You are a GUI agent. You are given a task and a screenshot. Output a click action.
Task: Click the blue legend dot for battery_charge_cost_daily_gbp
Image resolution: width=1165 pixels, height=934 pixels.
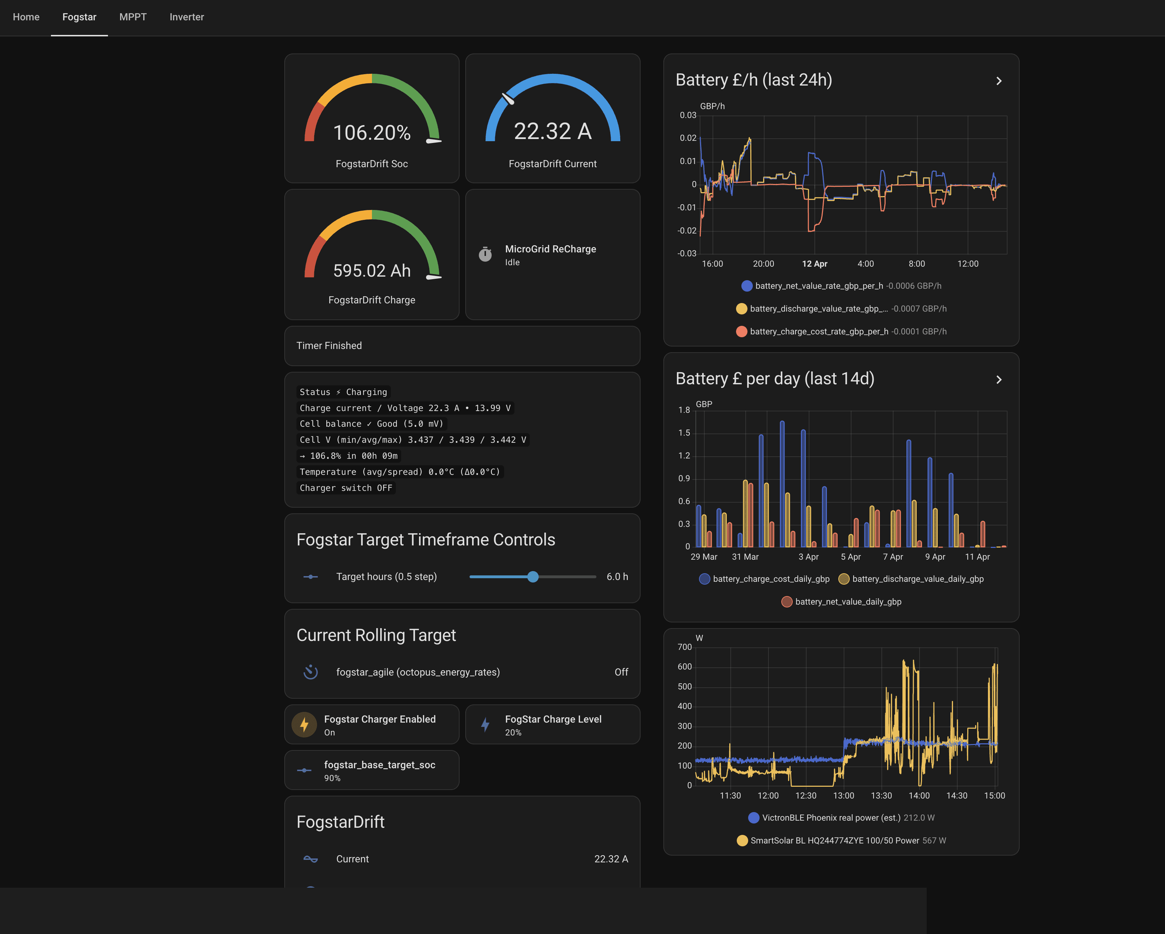(704, 579)
